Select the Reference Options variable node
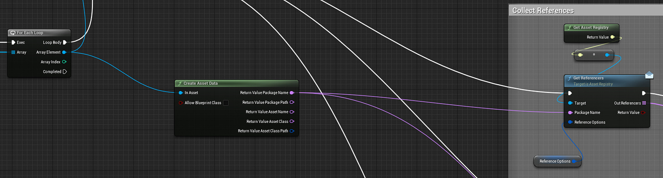The image size is (663, 178). pos(557,161)
